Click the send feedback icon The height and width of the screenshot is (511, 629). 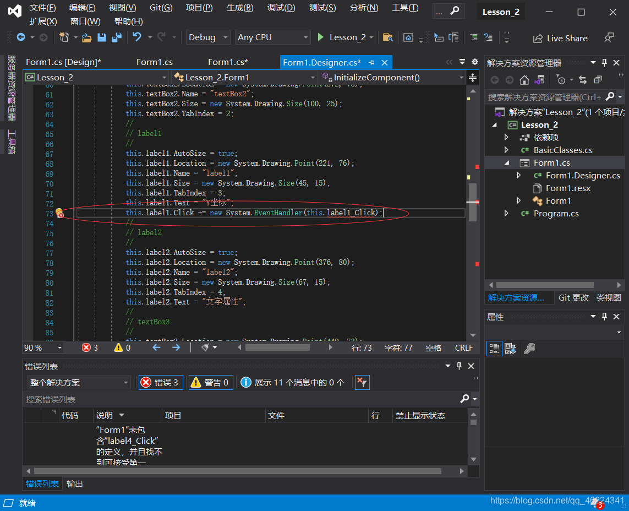click(609, 38)
